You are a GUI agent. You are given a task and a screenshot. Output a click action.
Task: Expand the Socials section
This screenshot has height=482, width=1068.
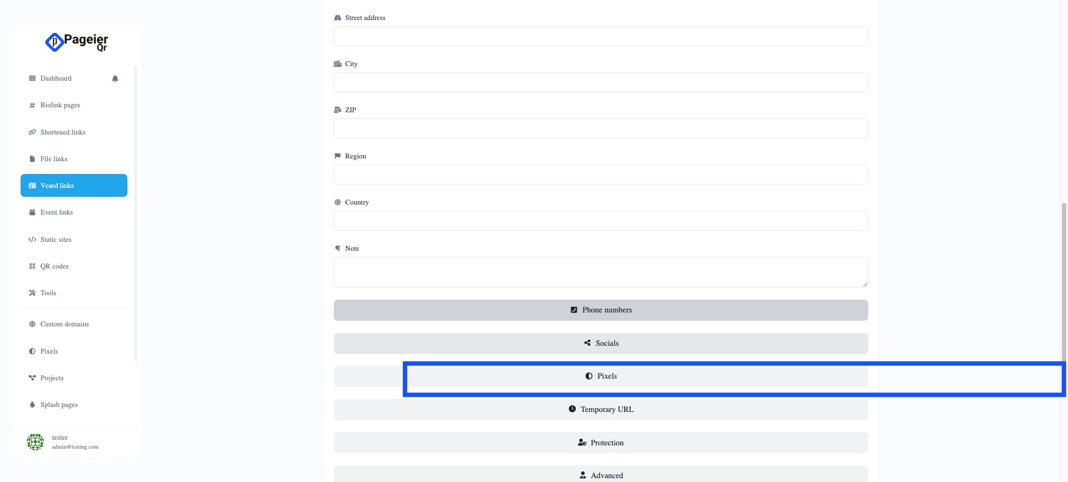pos(601,344)
